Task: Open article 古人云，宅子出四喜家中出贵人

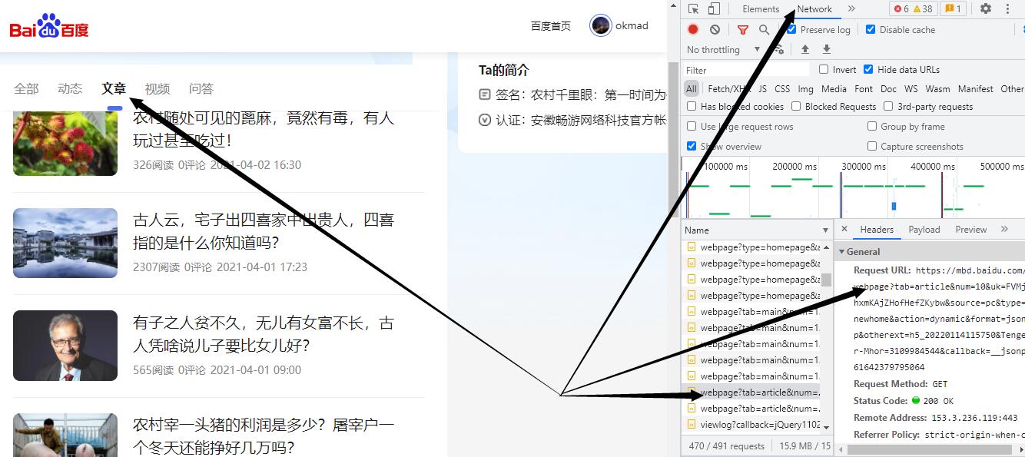Action: click(264, 231)
